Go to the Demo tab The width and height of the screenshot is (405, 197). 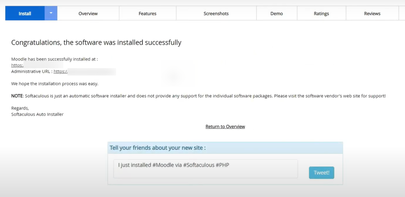pos(277,14)
